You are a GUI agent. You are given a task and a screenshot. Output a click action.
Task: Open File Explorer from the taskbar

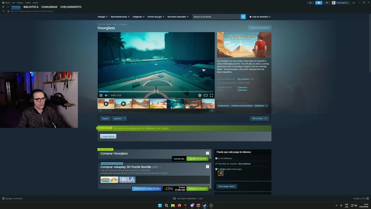[x=173, y=206]
